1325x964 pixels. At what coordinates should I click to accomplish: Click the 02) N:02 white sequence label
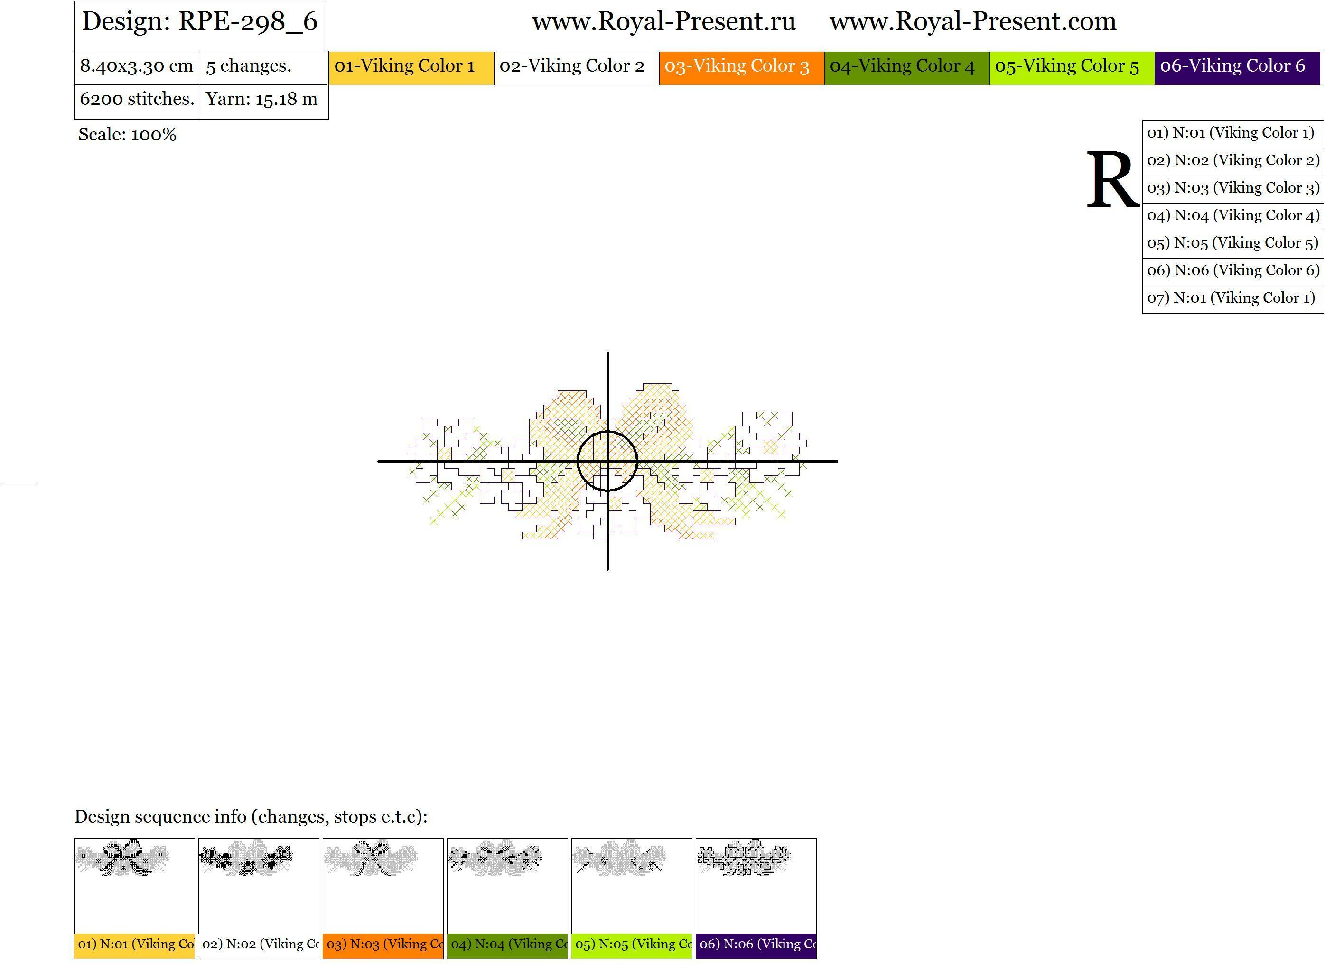259,945
